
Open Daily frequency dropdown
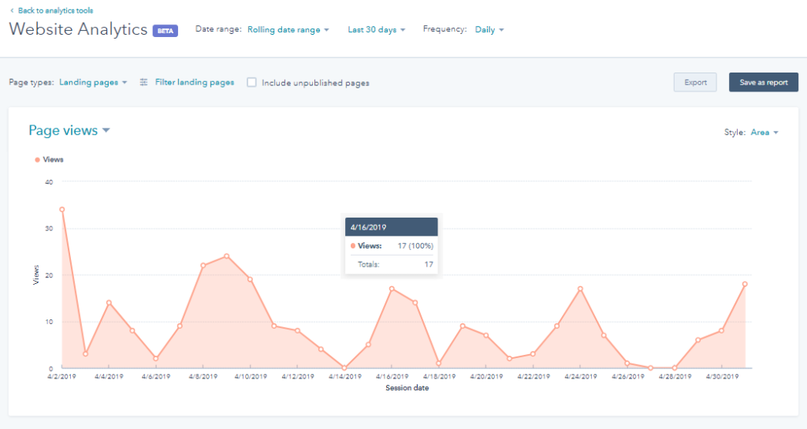[x=489, y=30]
